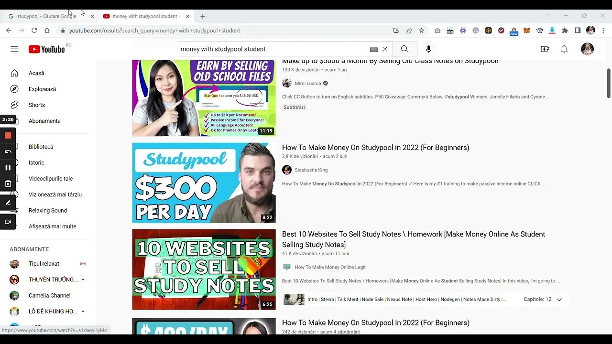Viewport: 612px width, 344px height.
Task: Open the purple sunburst extension icon
Action: coord(463,30)
